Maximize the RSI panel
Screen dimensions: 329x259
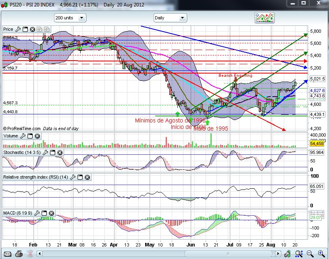pyautogui.click(x=80, y=177)
